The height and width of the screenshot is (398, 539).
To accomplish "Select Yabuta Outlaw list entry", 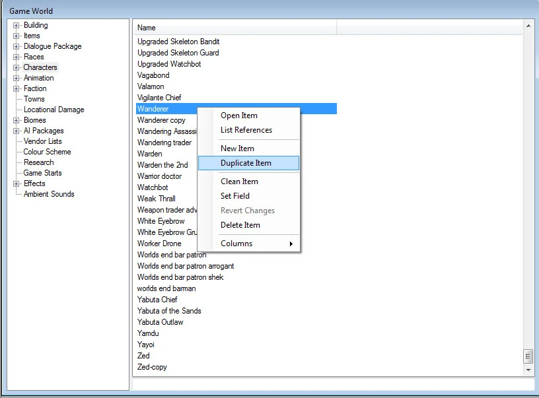I will (161, 322).
